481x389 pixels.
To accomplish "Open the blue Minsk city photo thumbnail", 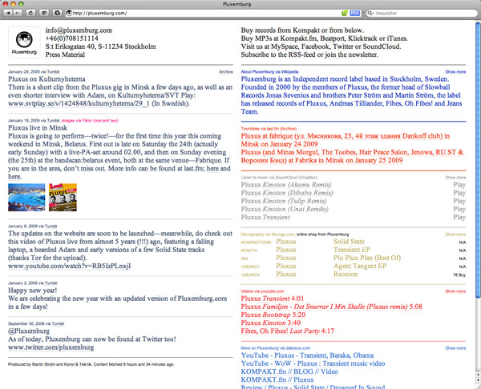I will pyautogui.click(x=26, y=197).
